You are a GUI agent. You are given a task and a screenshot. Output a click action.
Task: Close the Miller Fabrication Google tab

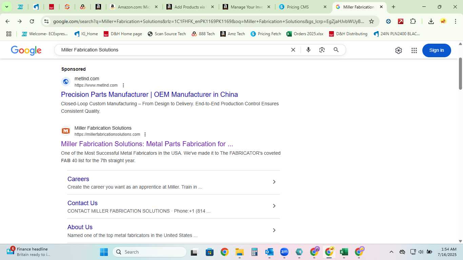381,7
